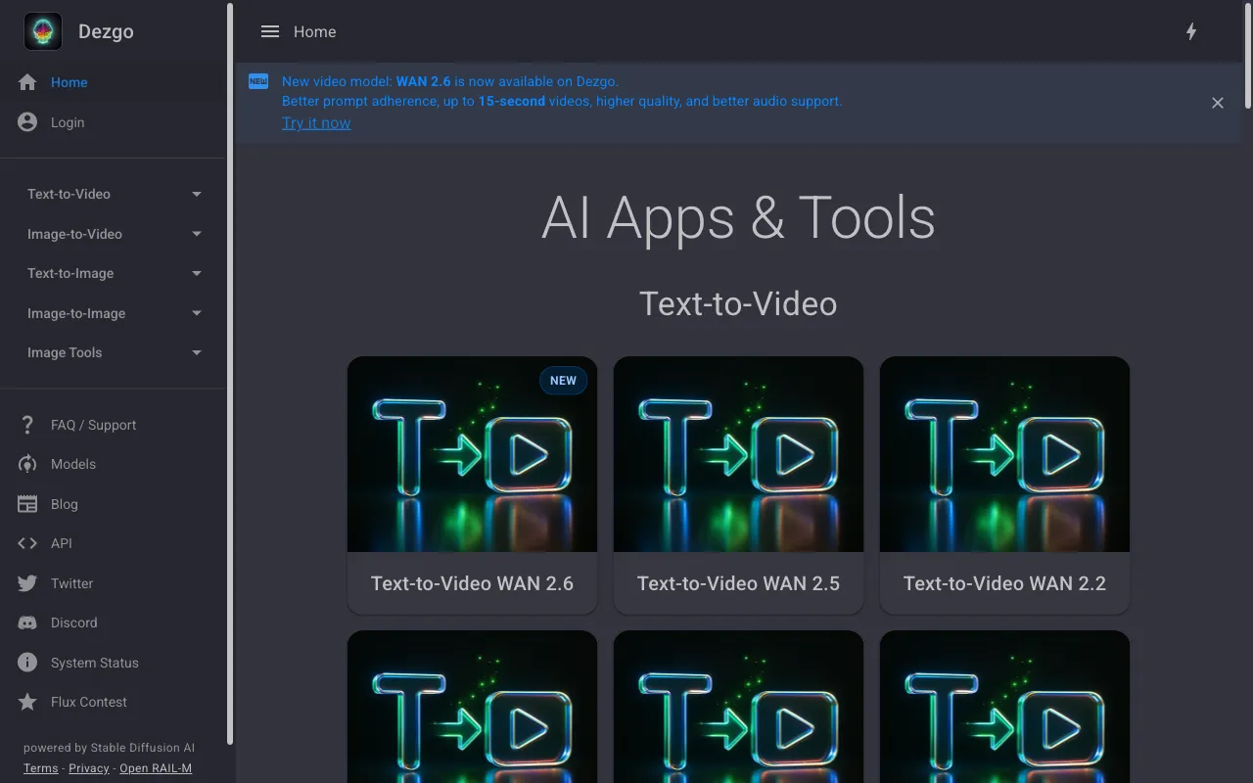Click the main page vertical scrollbar
The image size is (1253, 783).
[x=1248, y=56]
